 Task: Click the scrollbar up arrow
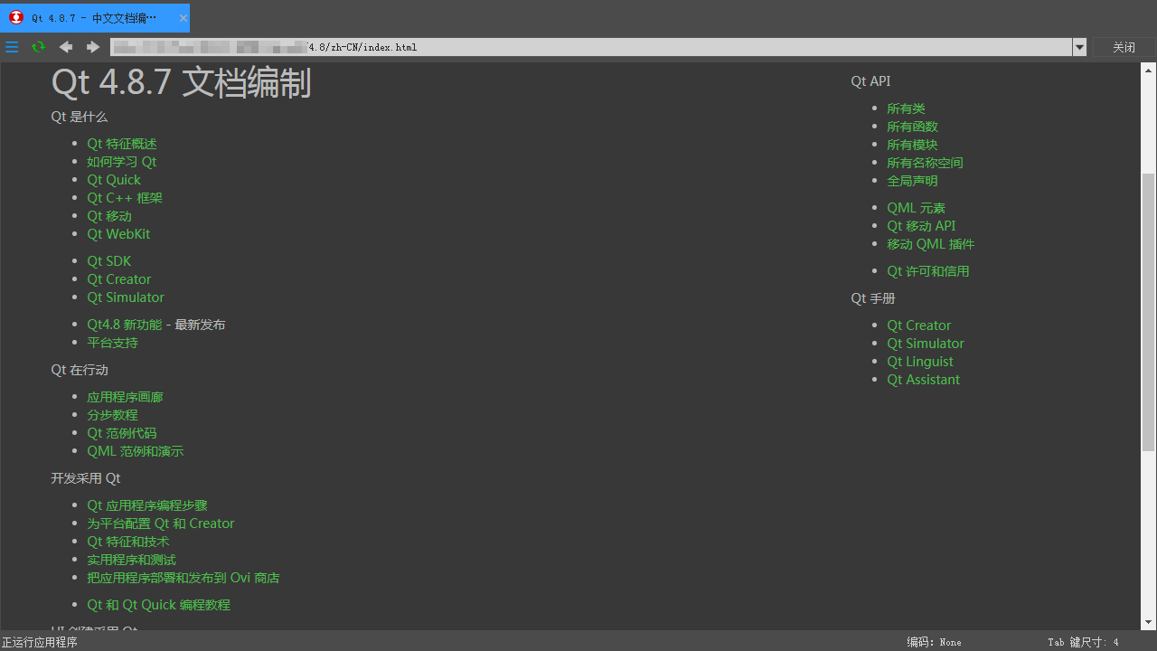tap(1149, 70)
